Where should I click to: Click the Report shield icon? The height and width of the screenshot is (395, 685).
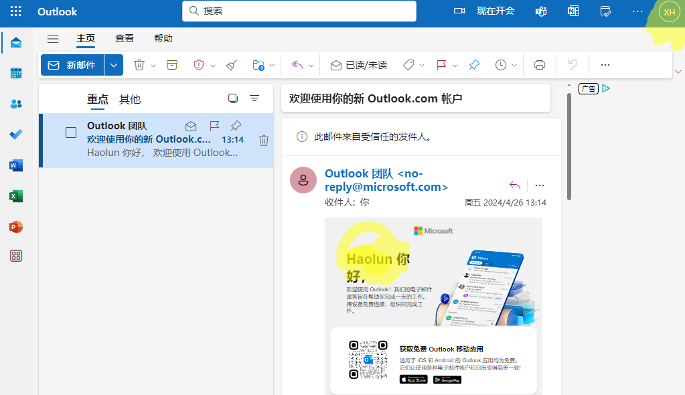(x=199, y=65)
